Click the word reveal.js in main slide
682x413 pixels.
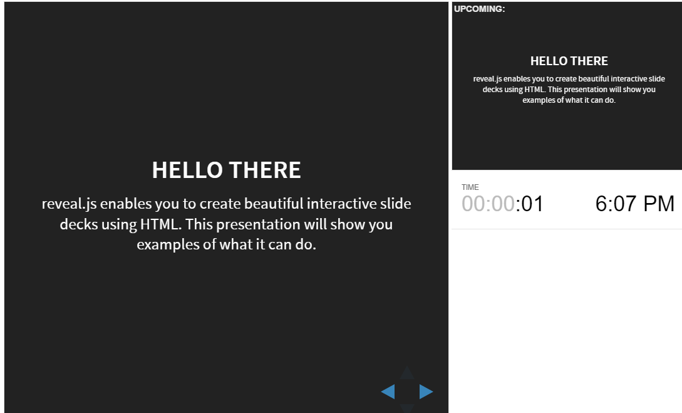[69, 204]
